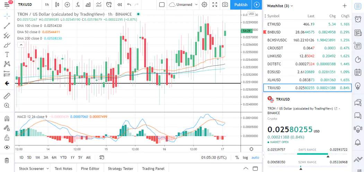This screenshot has width=364, height=172.
Task: Open the Stock Screener dropdown
Action: click(x=34, y=169)
